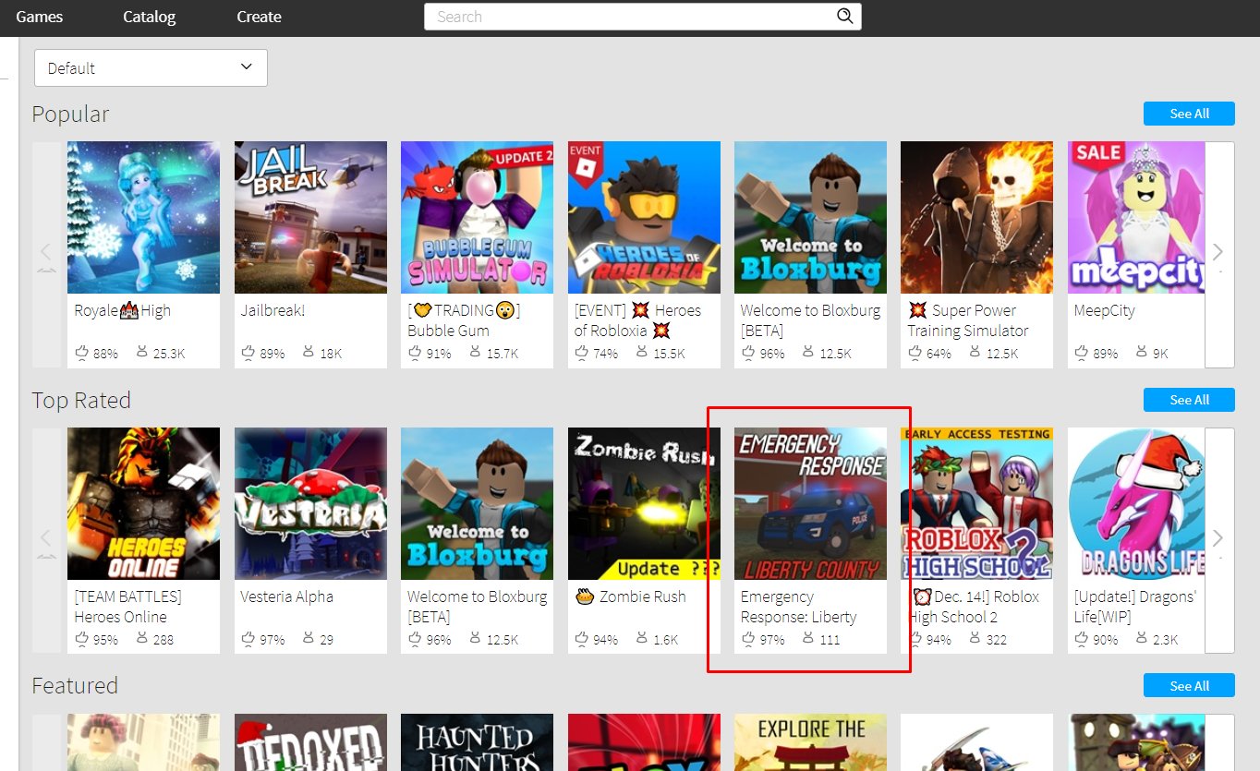Advance Popular carousel with the right arrow
The height and width of the screenshot is (771, 1260).
1218,254
